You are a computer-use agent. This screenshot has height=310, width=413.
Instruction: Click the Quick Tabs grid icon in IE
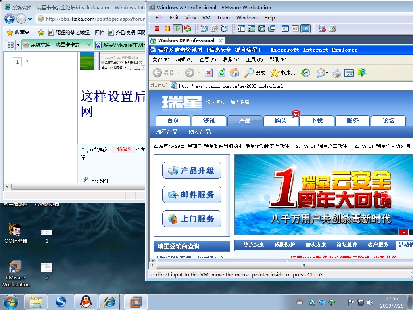click(x=10, y=45)
